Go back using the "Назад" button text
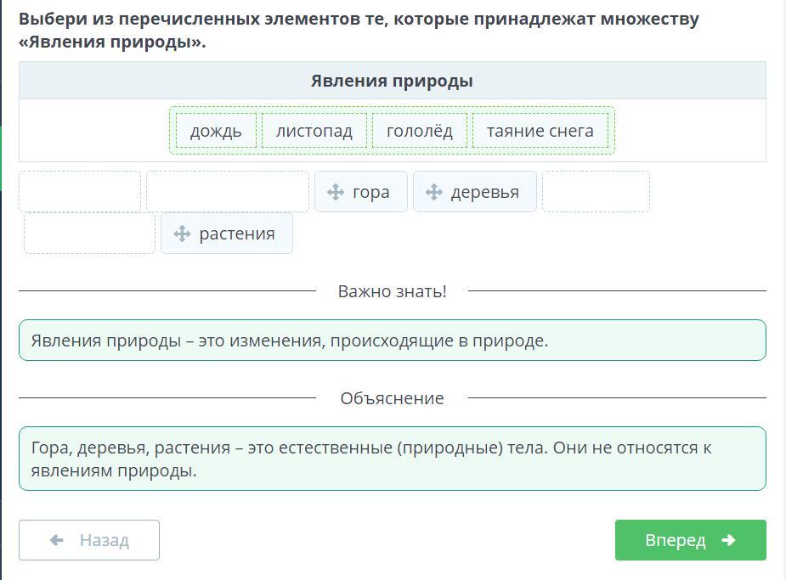Image resolution: width=786 pixels, height=580 pixels. [104, 540]
